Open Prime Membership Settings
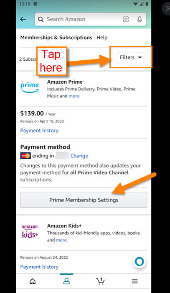 84,200
